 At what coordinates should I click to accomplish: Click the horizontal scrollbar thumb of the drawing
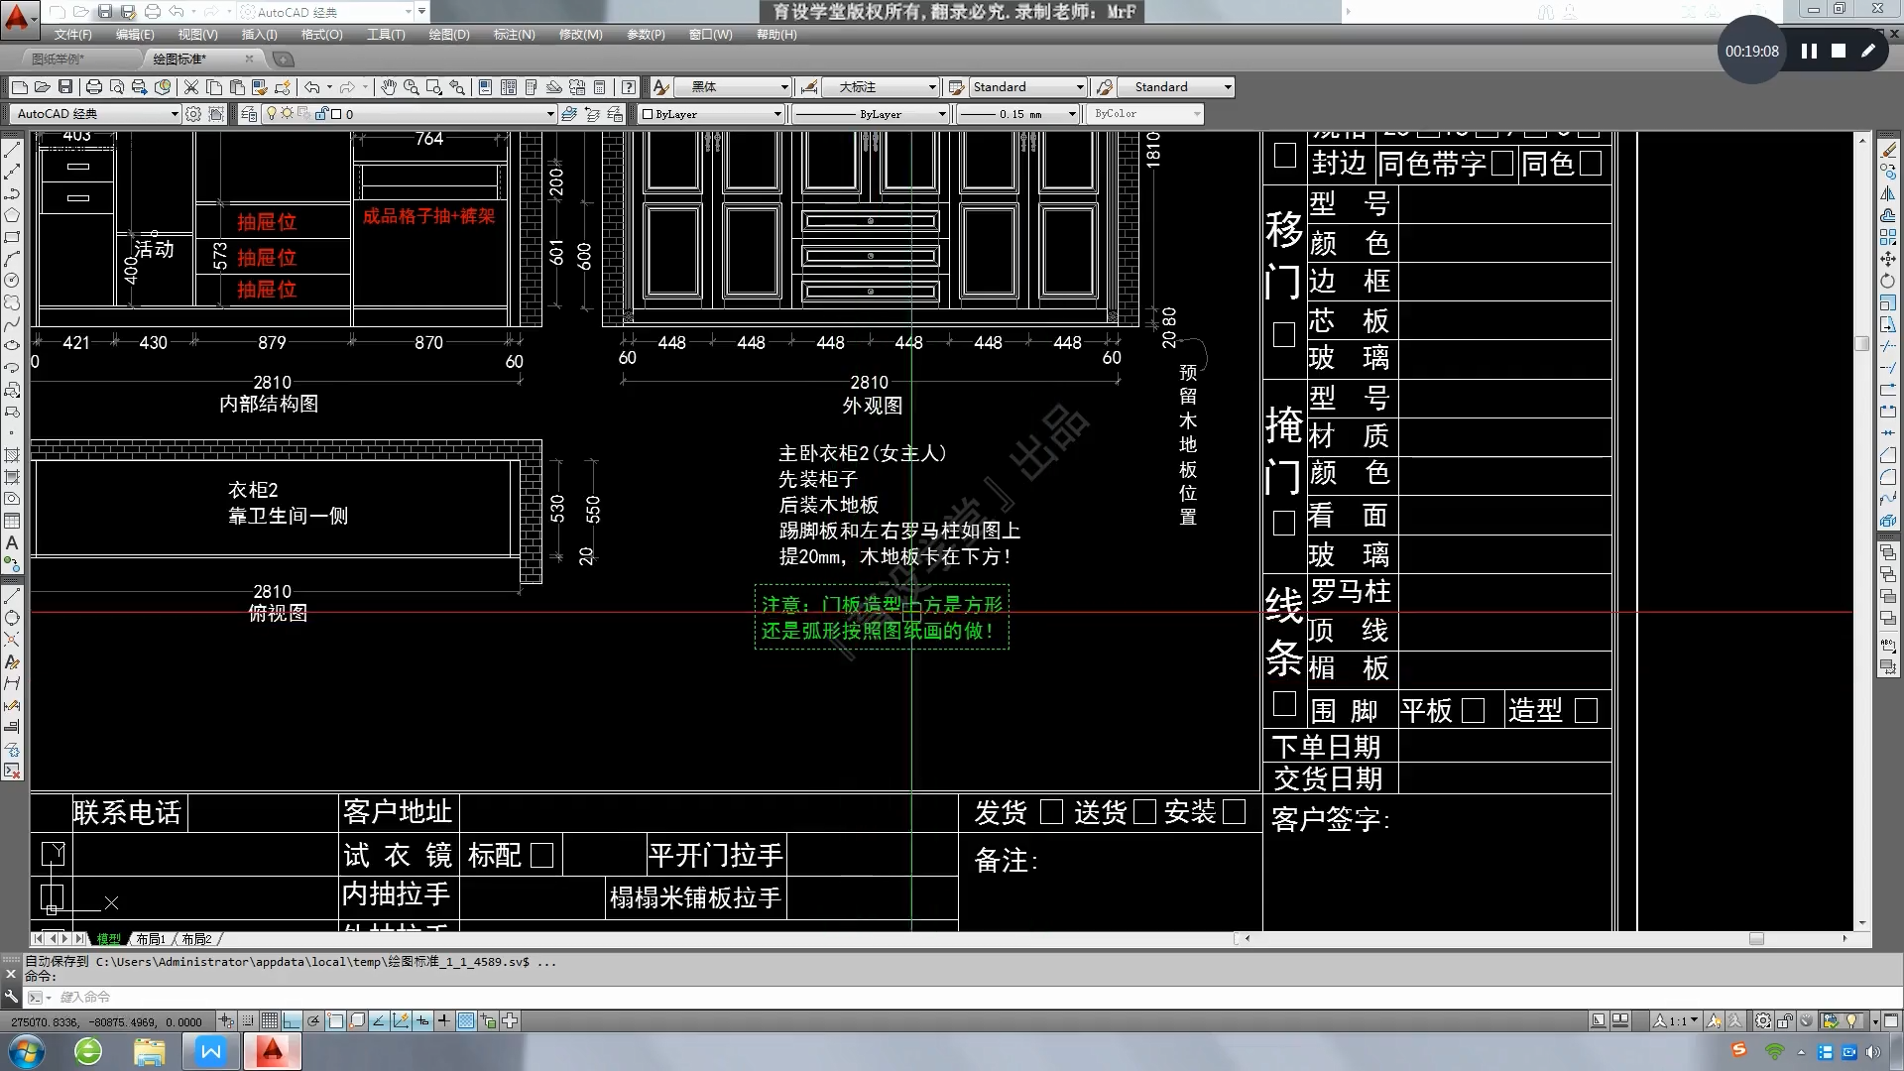click(1756, 938)
